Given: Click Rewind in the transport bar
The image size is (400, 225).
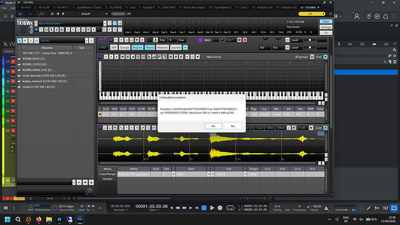Looking at the screenshot, I should [x=178, y=208].
